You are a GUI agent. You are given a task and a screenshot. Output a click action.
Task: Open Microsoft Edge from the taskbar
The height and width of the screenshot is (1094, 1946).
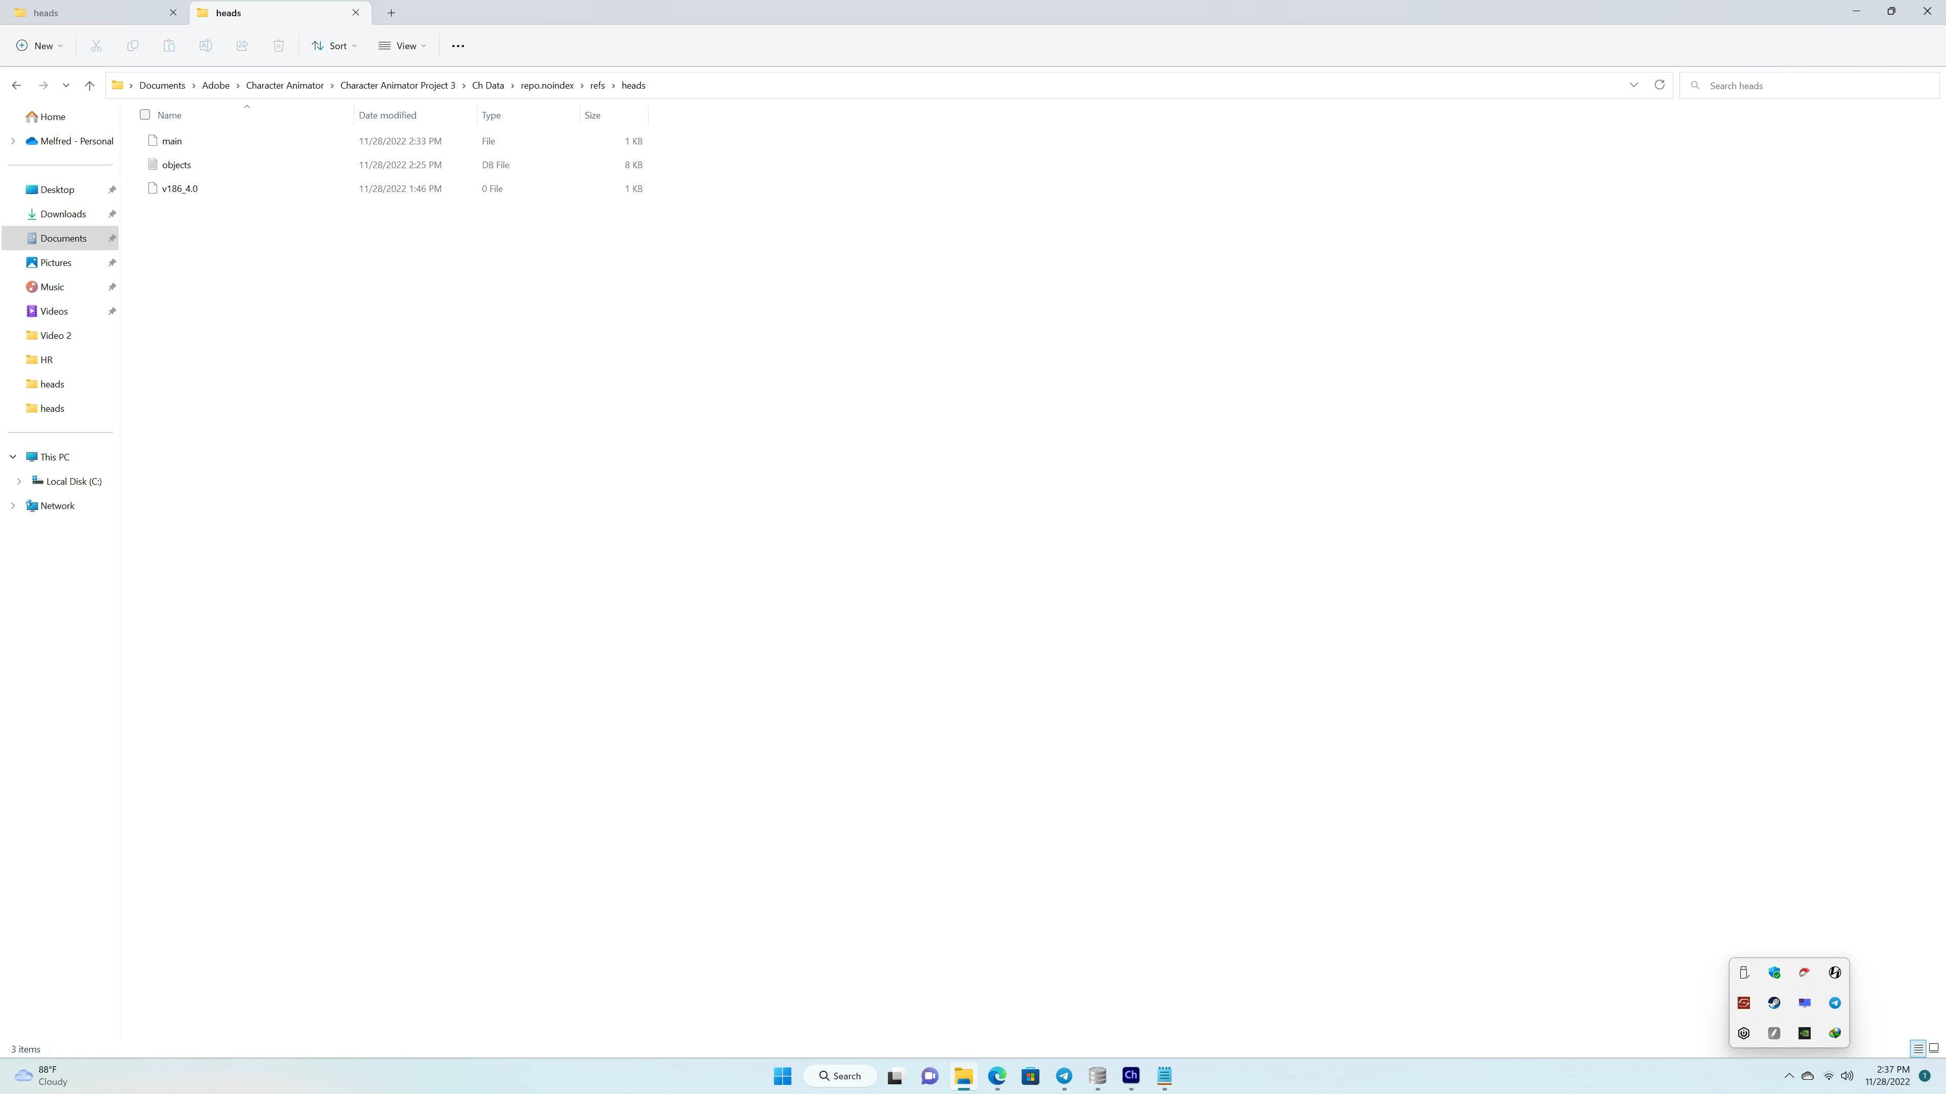997,1075
